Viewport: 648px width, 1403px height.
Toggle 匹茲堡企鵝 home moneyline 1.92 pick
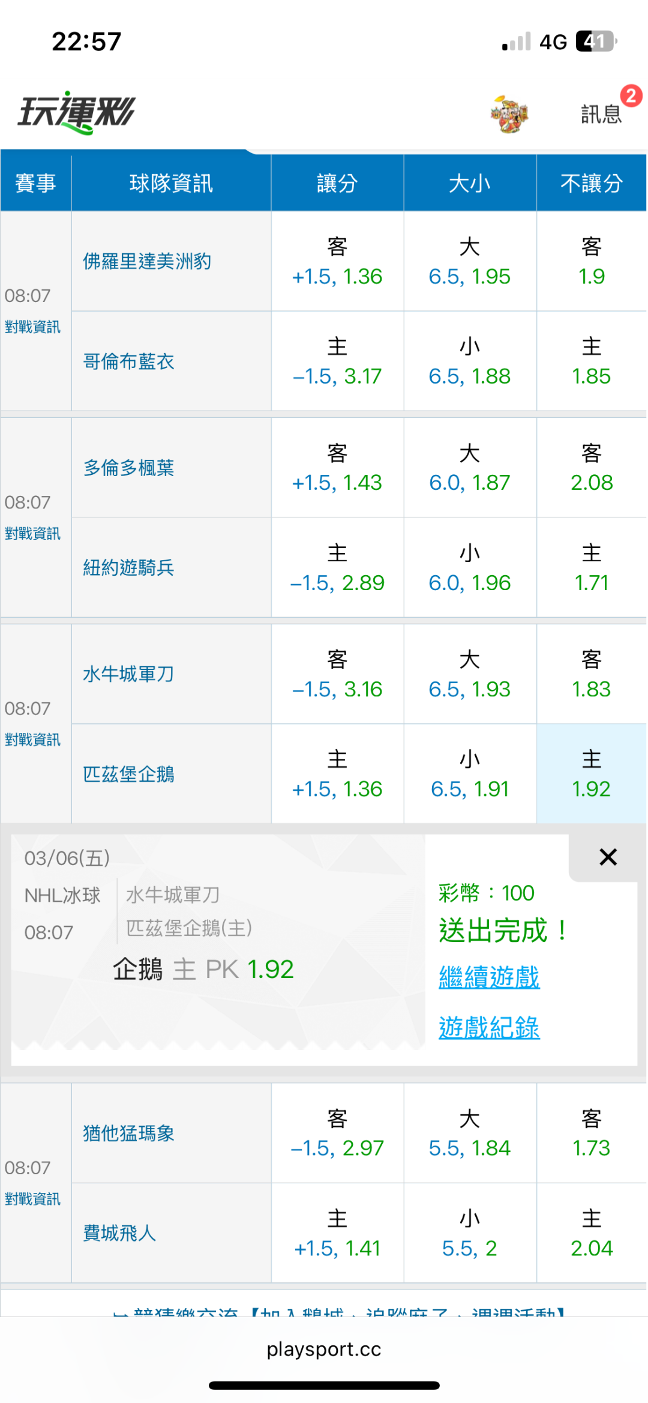[x=591, y=774]
